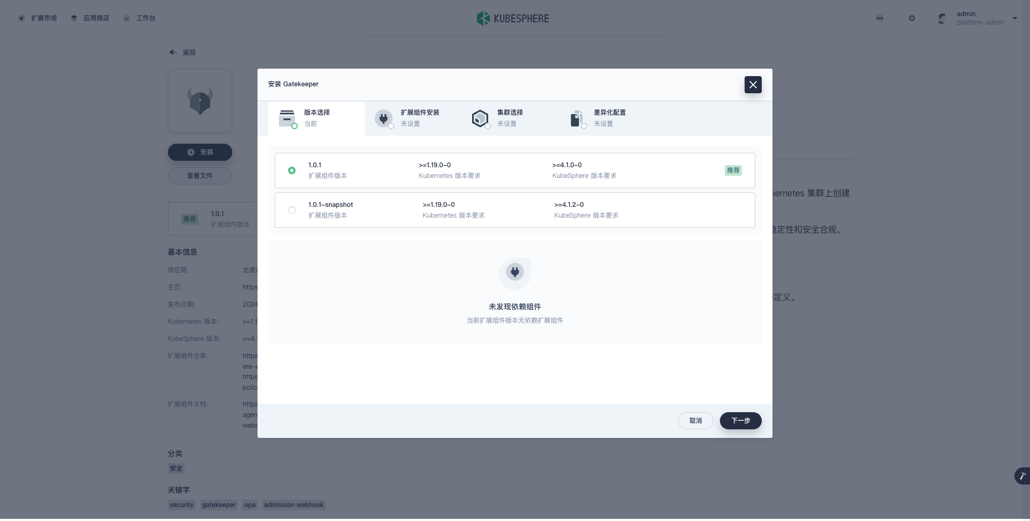The width and height of the screenshot is (1030, 521).
Task: Click the opa keyword tag
Action: [x=250, y=505]
